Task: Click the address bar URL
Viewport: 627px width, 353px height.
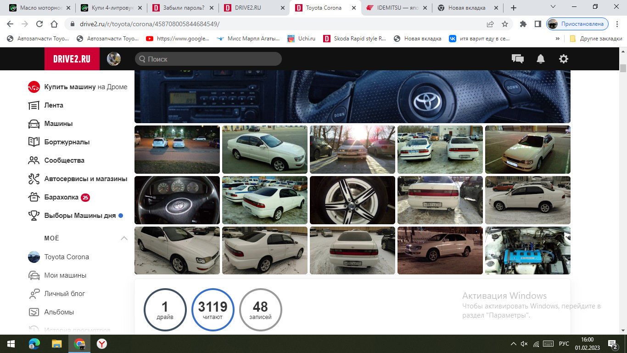Action: coord(150,24)
